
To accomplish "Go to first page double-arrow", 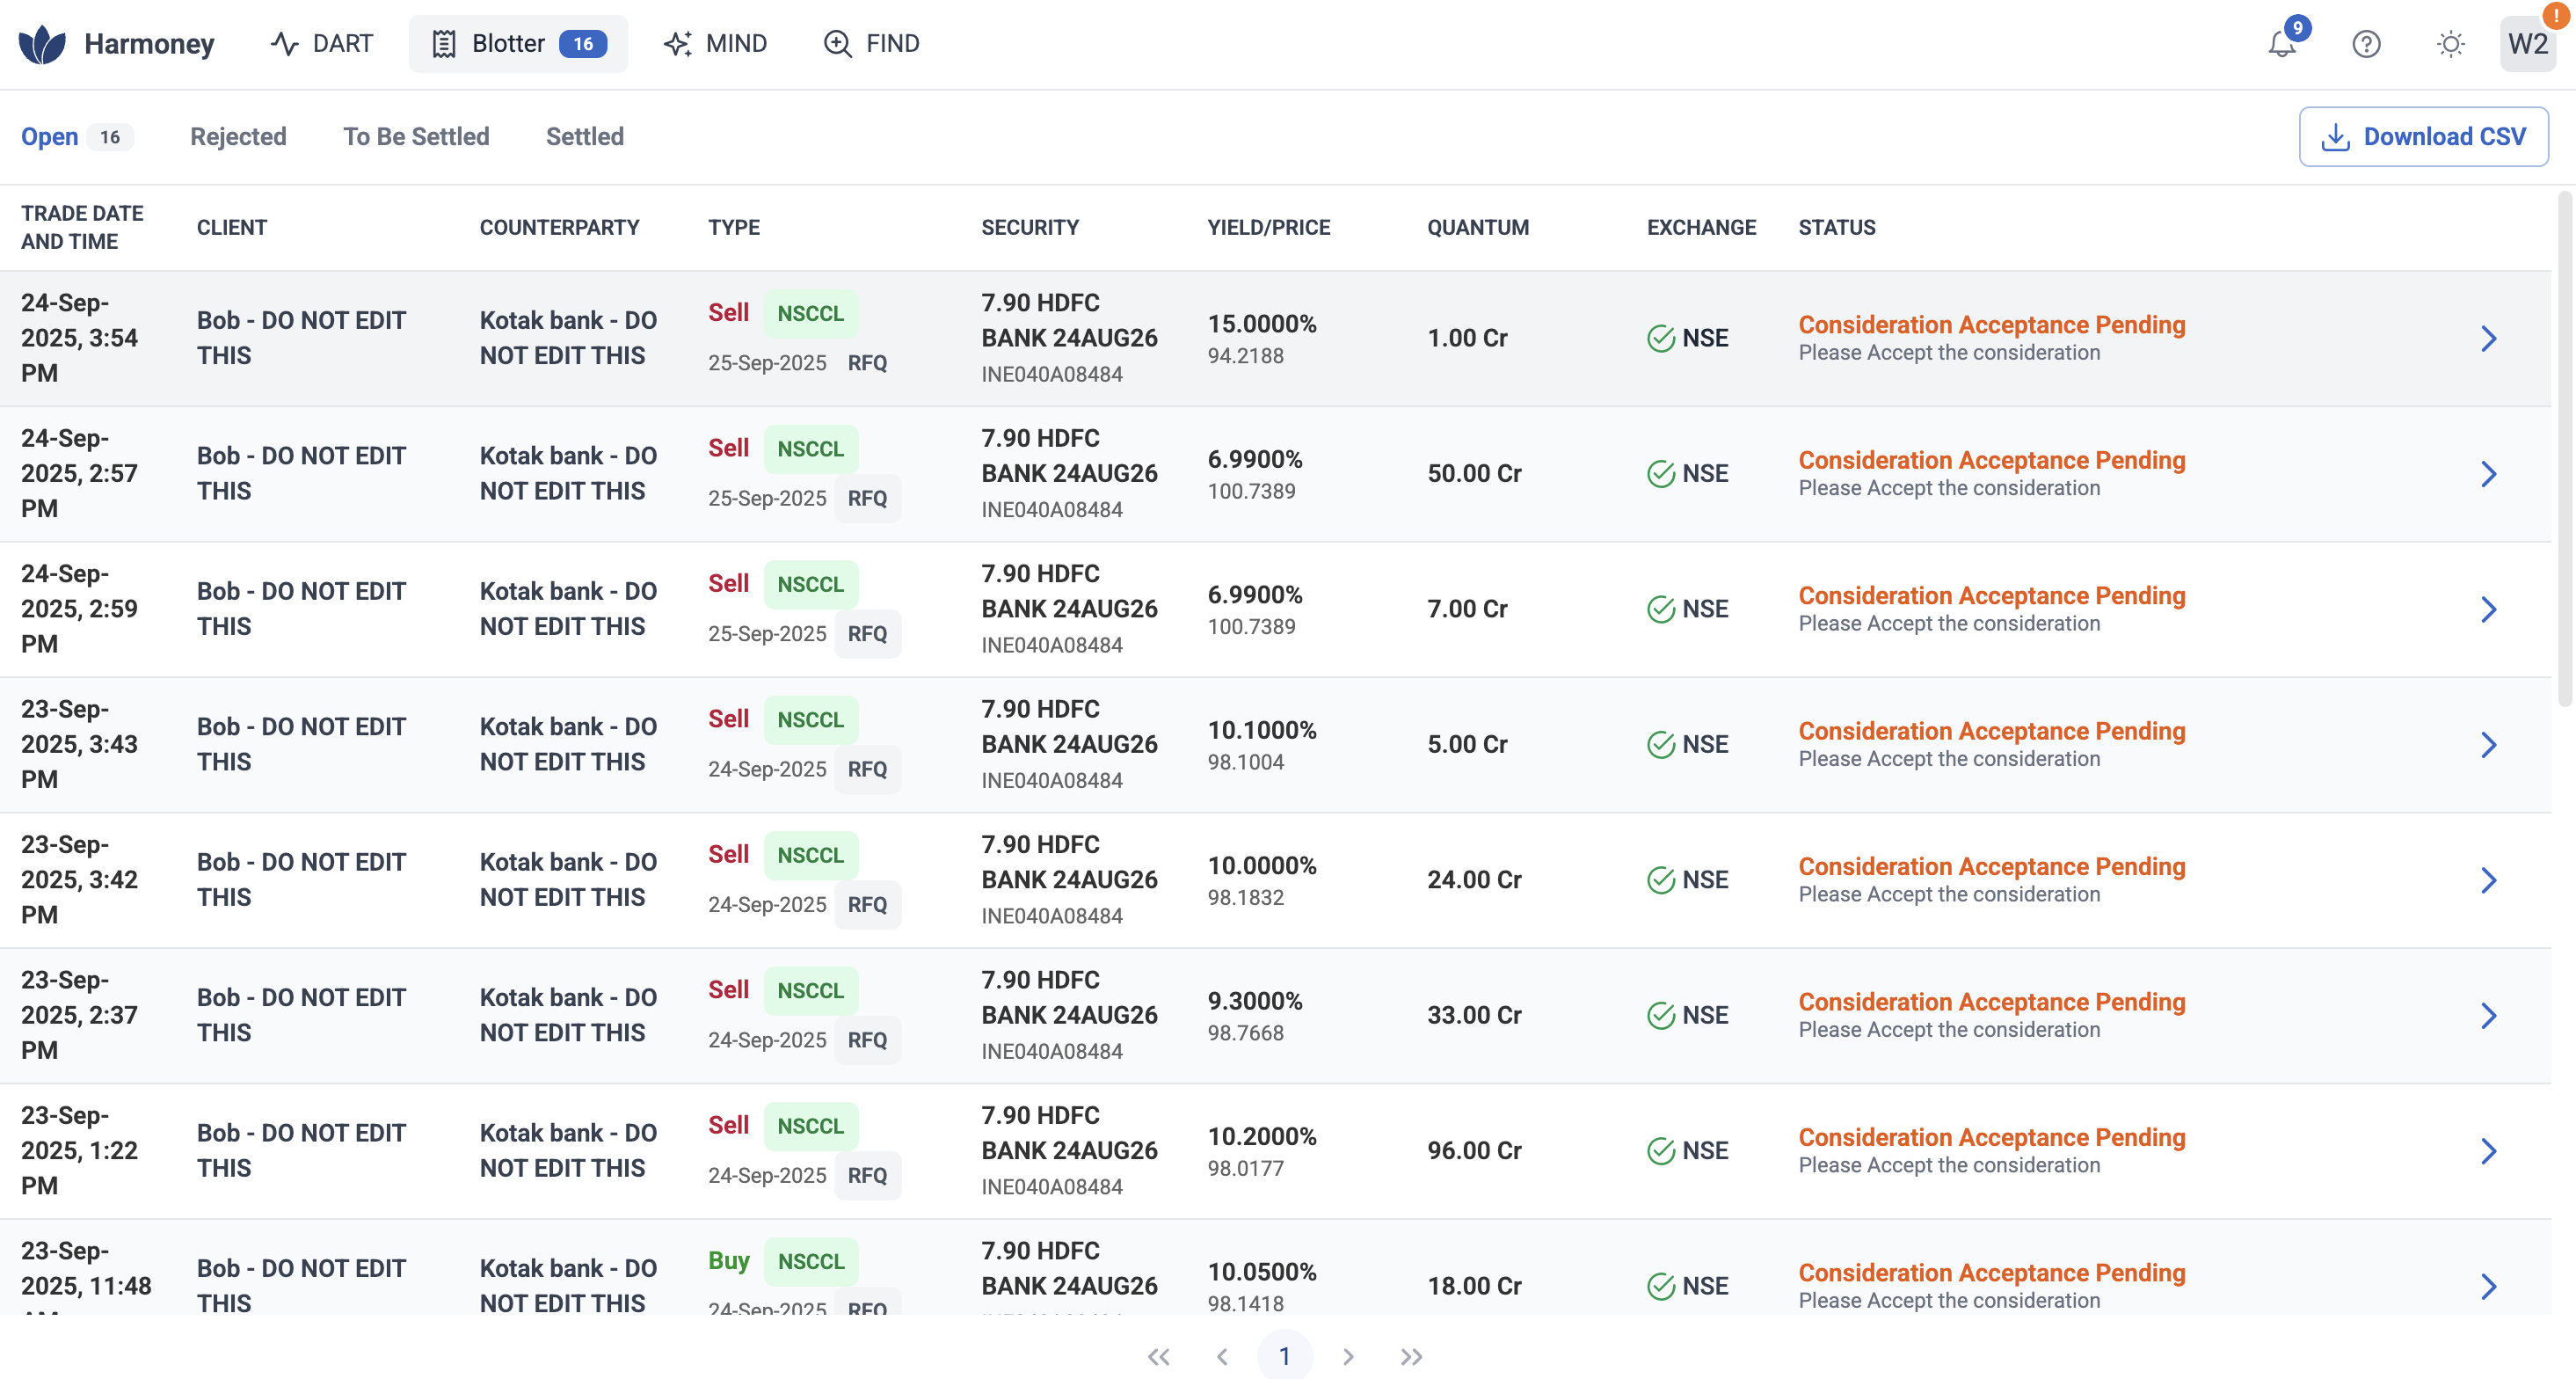I will click(1159, 1356).
